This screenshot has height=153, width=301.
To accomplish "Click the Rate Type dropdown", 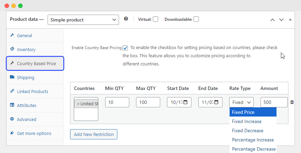I will click(x=241, y=102).
